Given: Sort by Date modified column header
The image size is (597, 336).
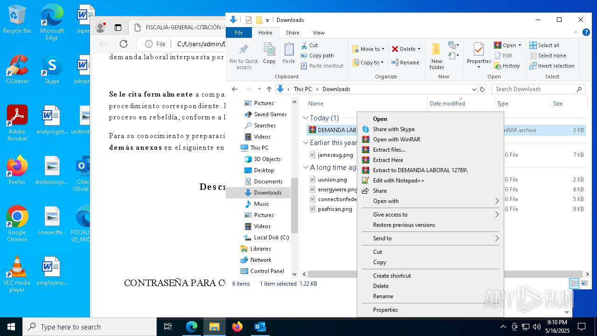Looking at the screenshot, I should pos(447,104).
